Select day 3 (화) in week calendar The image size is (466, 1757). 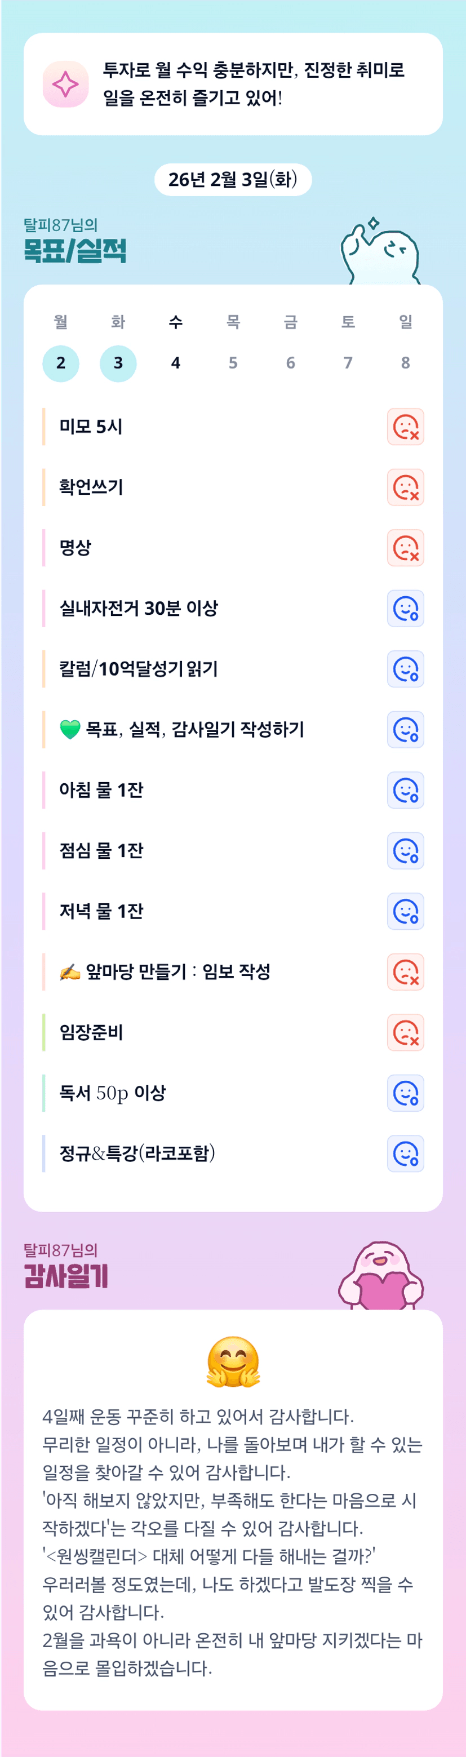tap(118, 363)
